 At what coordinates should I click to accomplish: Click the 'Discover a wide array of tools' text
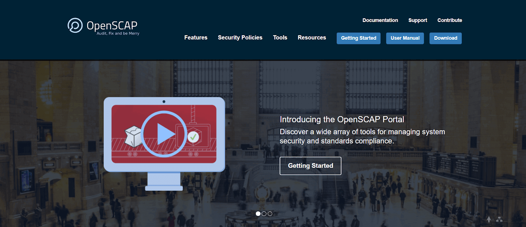click(x=362, y=136)
